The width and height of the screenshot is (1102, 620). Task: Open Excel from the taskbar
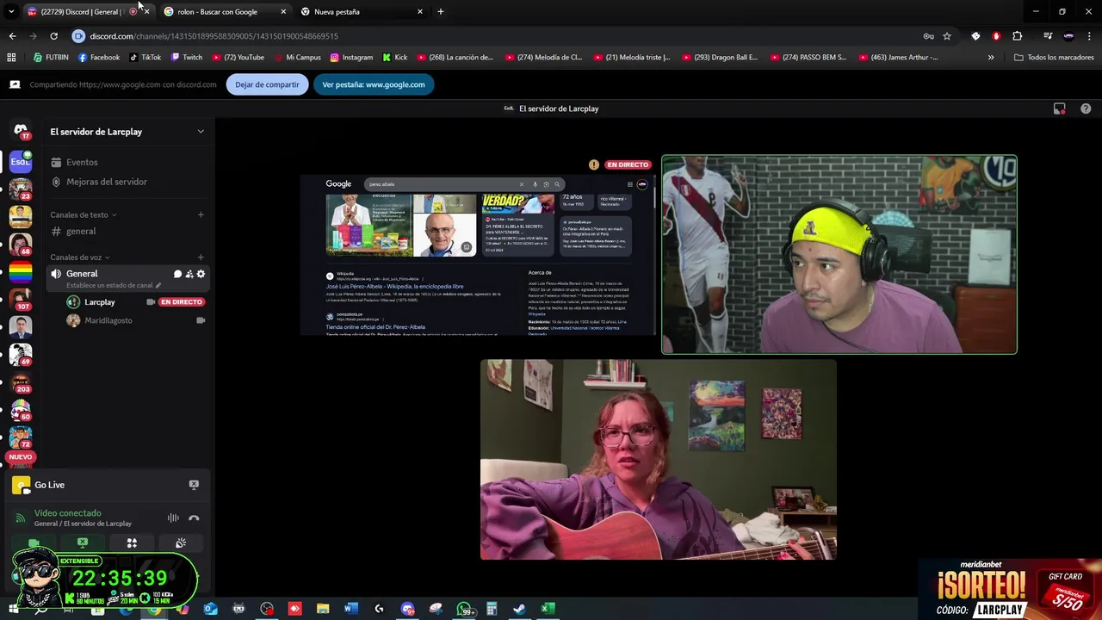point(547,609)
